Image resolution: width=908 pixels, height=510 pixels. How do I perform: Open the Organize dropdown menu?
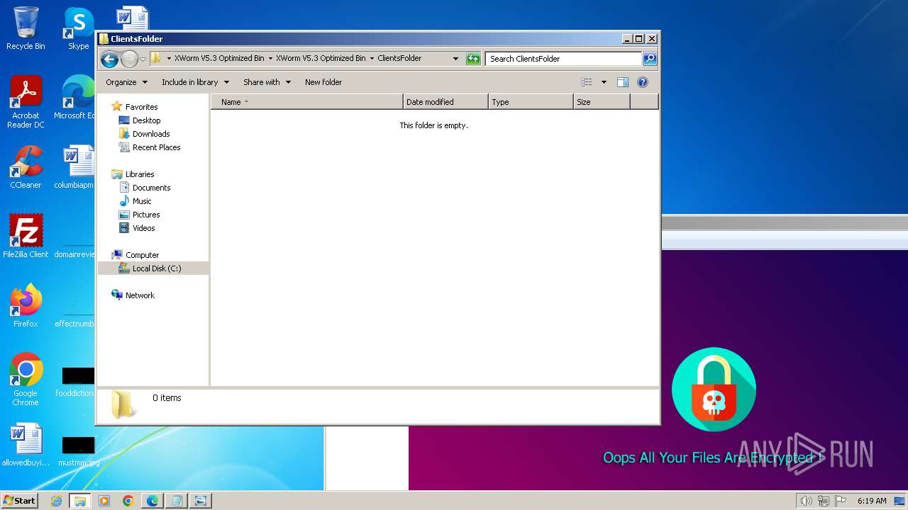126,82
